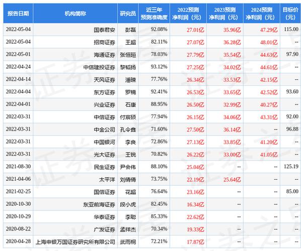Click the 27.01亿 2022 profit value
Viewport: 301px width, 251px height.
point(195,30)
